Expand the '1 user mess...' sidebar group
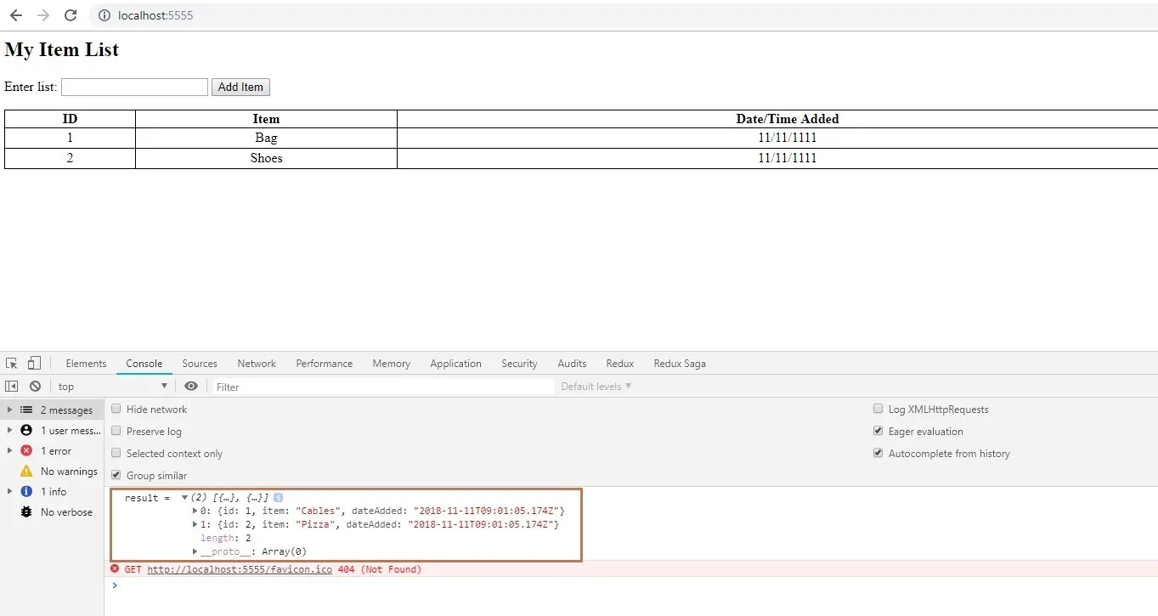Image resolution: width=1158 pixels, height=616 pixels. [9, 430]
